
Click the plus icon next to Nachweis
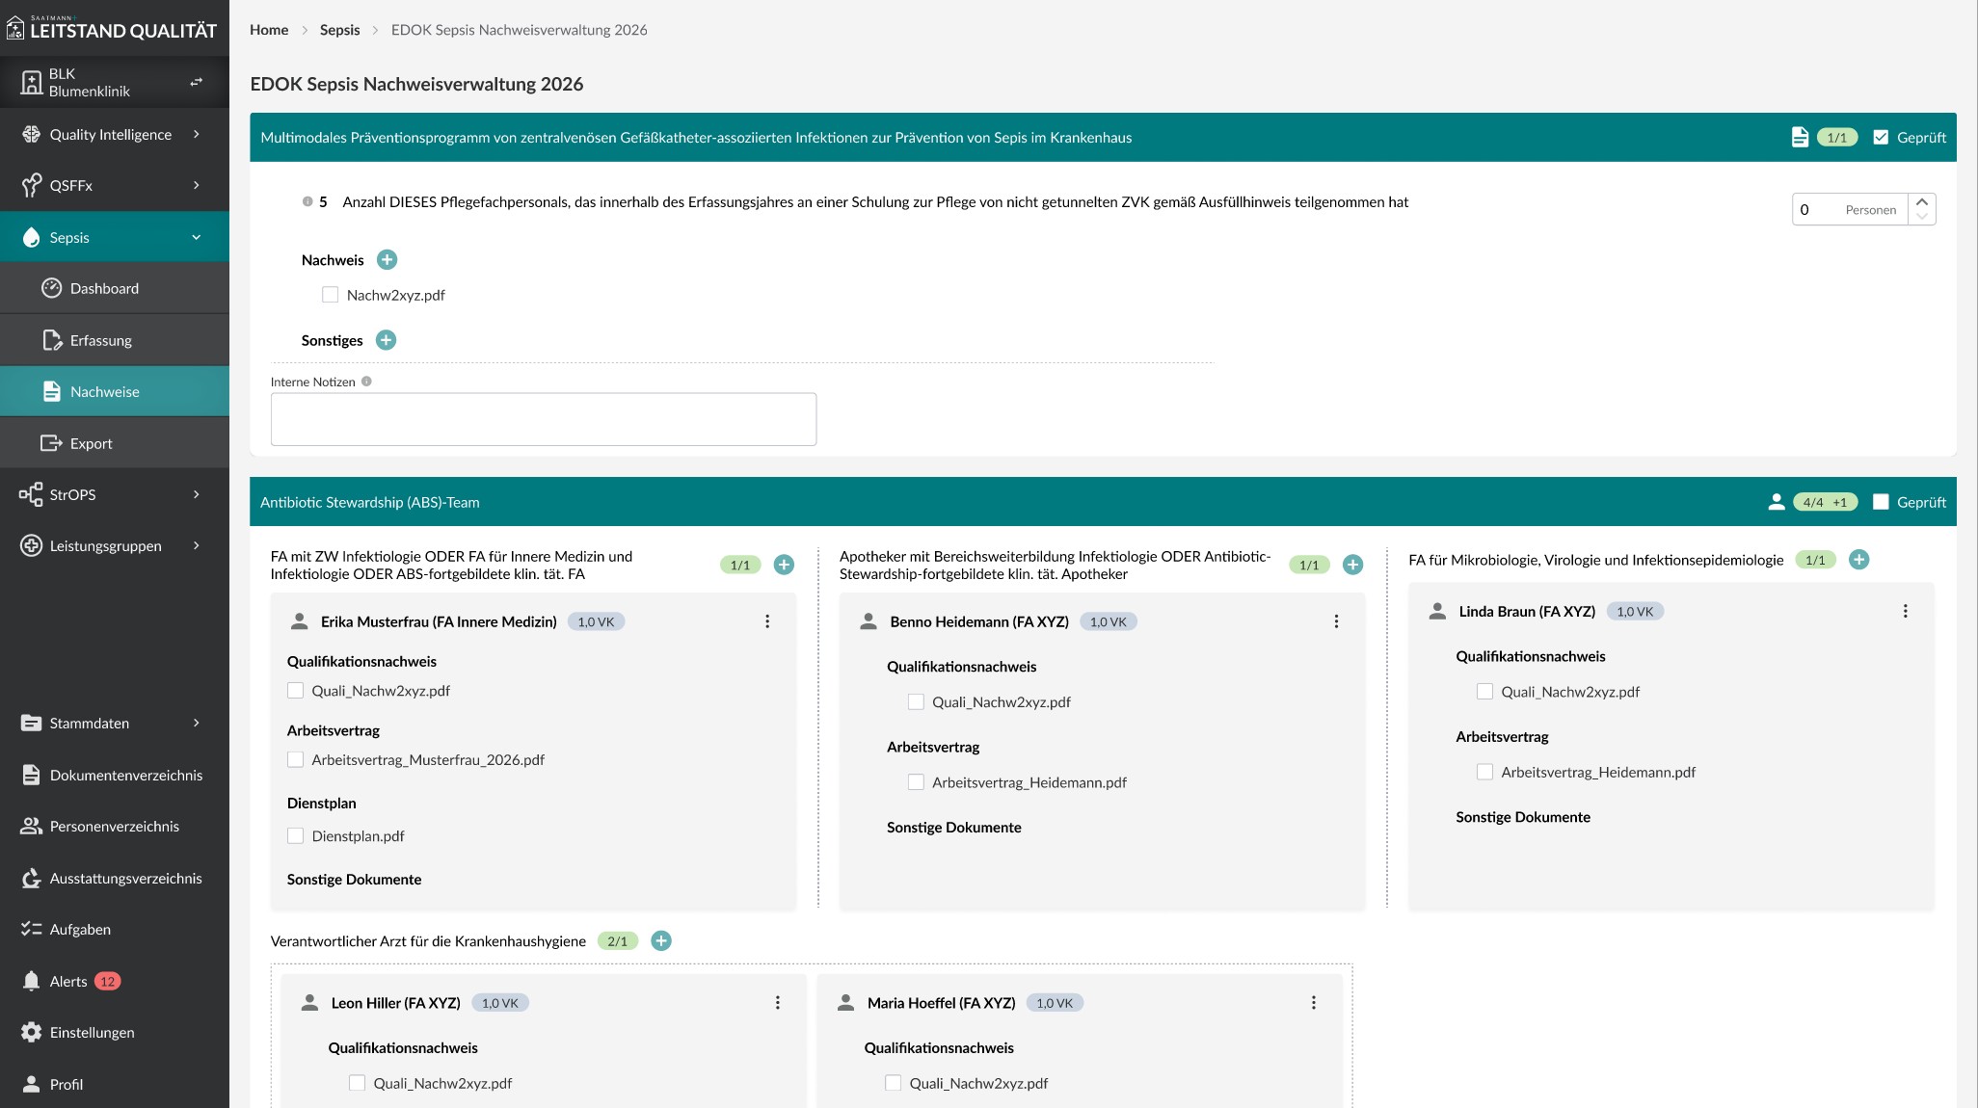click(387, 259)
